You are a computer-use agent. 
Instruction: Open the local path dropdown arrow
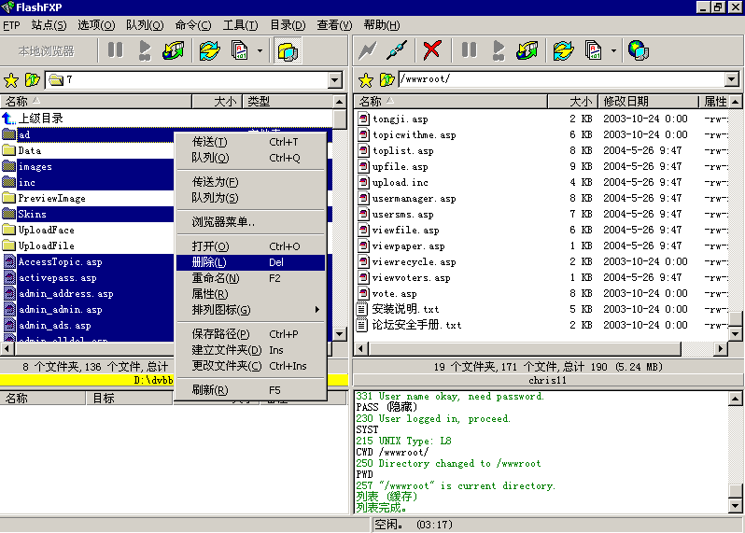[335, 79]
